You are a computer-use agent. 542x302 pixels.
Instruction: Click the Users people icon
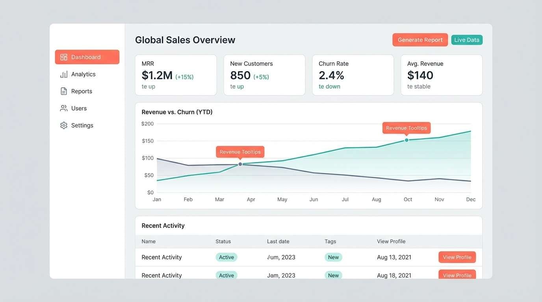point(64,108)
